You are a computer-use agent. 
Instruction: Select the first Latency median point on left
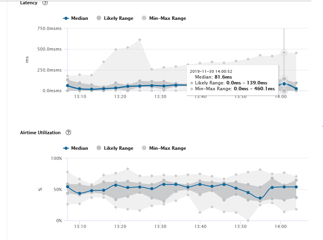coord(68,86)
